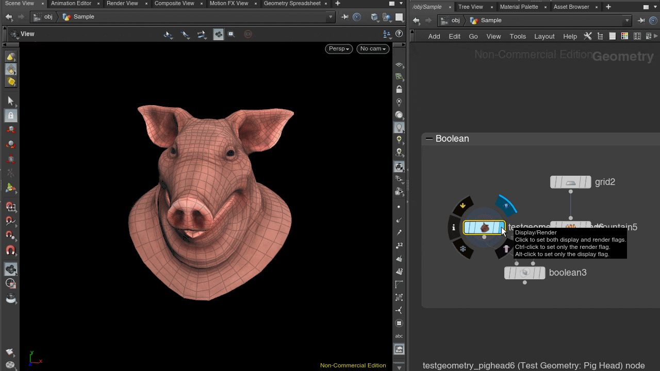Click the magnet snapping tool icon

point(11,250)
